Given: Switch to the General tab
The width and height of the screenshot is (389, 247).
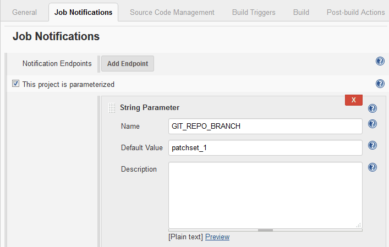Looking at the screenshot, I should (x=24, y=12).
